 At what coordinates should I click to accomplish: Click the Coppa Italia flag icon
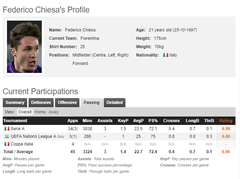[x=7, y=144]
